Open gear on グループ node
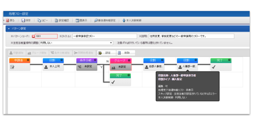This screenshot has height=125, width=253. click(x=129, y=60)
